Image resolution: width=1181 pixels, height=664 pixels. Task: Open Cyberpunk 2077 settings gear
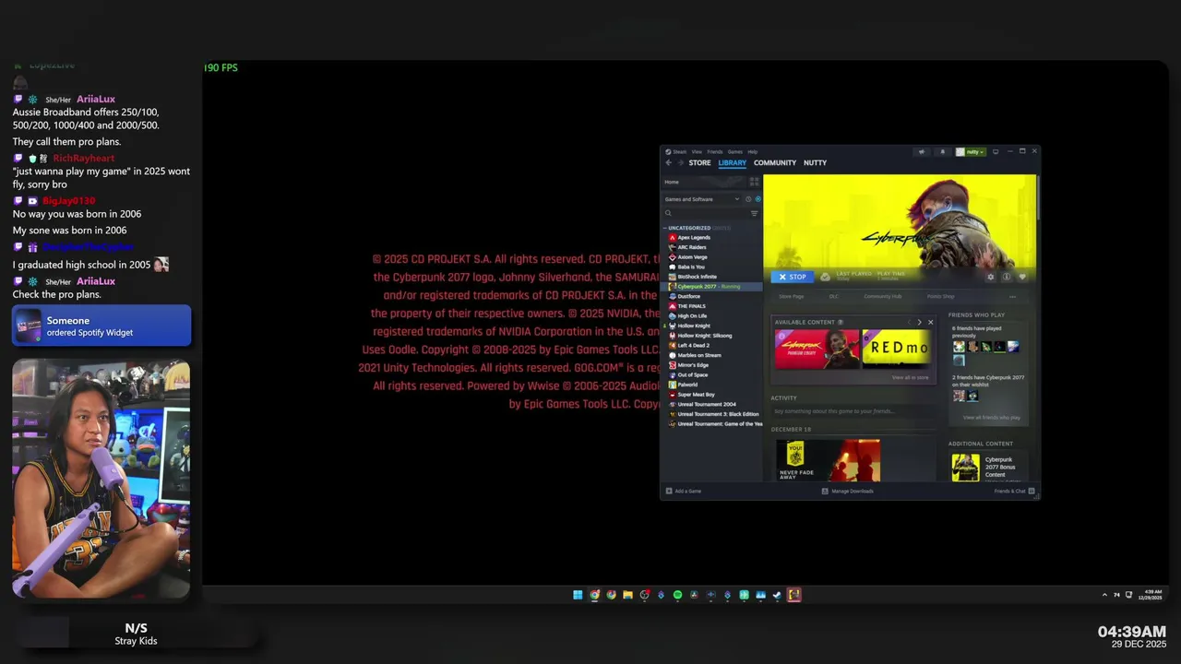pos(991,277)
